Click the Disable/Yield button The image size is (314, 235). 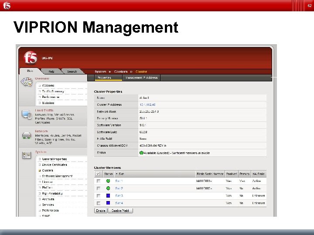tap(120, 211)
